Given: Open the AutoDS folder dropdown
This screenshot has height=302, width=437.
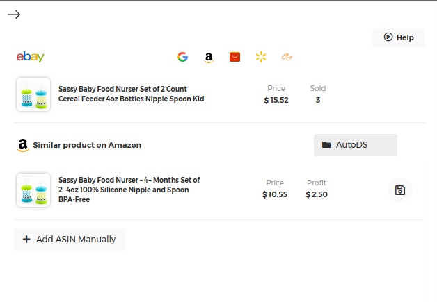Looking at the screenshot, I should [x=355, y=145].
